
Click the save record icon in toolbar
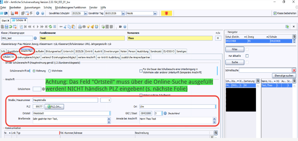click(x=6, y=27)
